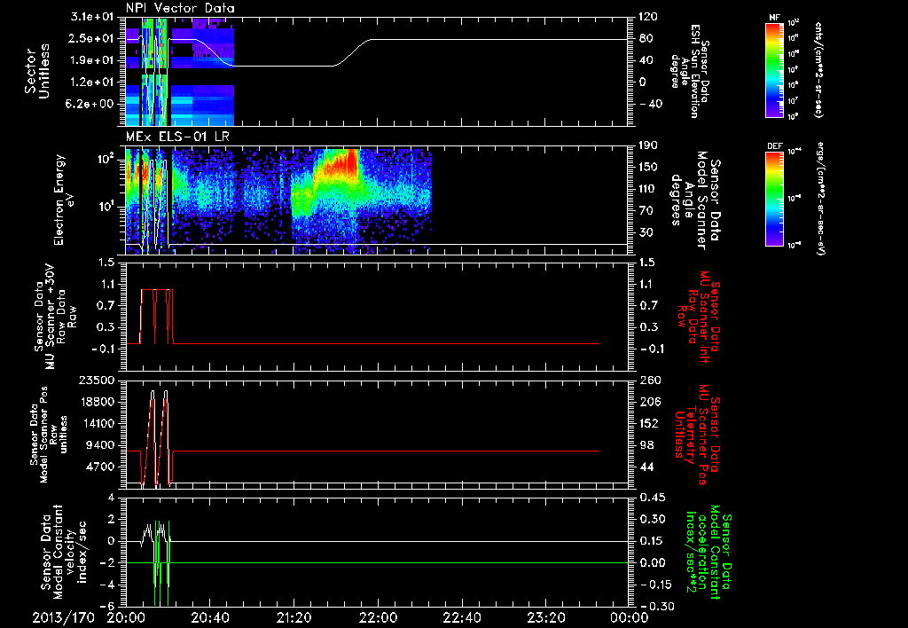Click the '18800' scanner position tick value
This screenshot has width=908, height=628.
click(98, 402)
